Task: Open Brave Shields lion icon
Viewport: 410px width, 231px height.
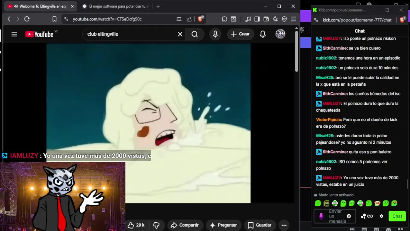Action: click(201, 19)
